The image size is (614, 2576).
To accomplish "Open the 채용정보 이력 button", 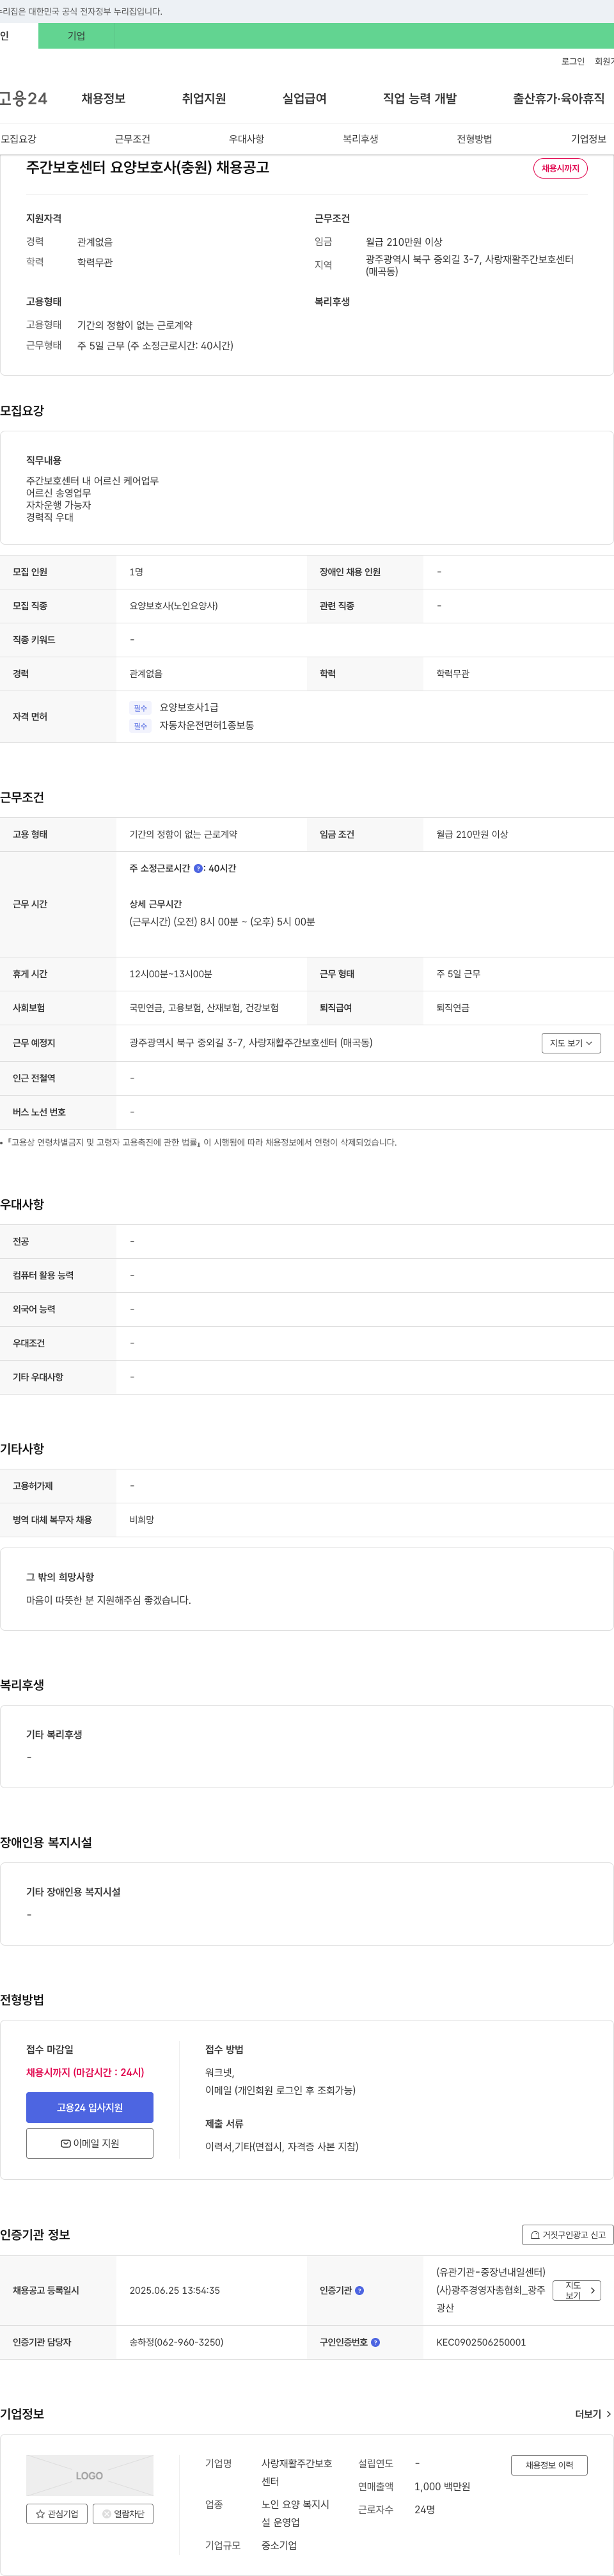I will [549, 2465].
